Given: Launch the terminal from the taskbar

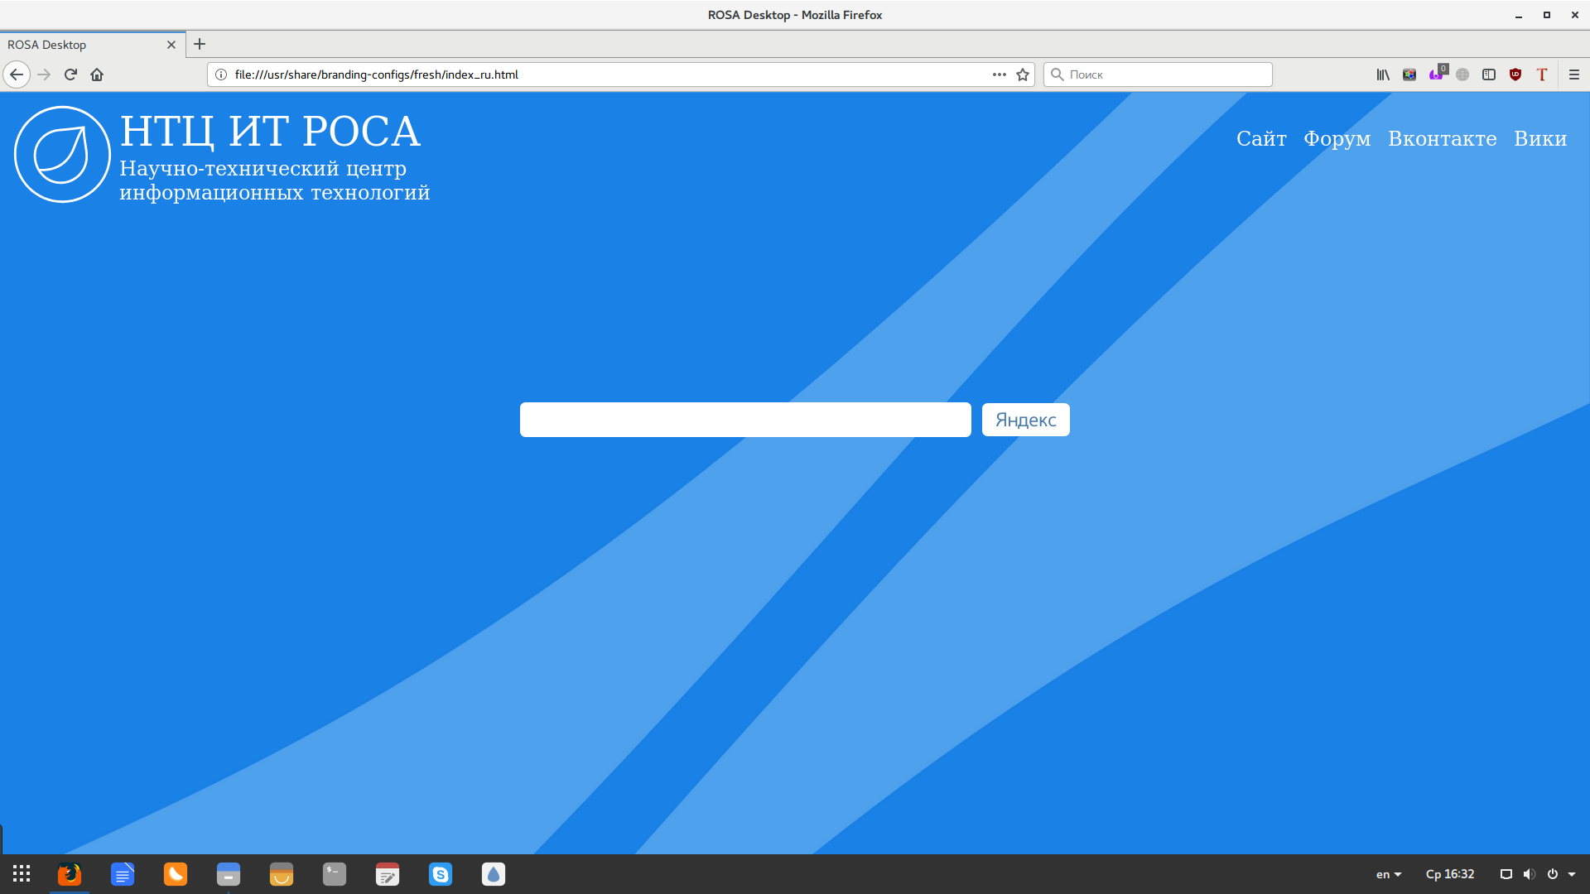Looking at the screenshot, I should pyautogui.click(x=335, y=874).
